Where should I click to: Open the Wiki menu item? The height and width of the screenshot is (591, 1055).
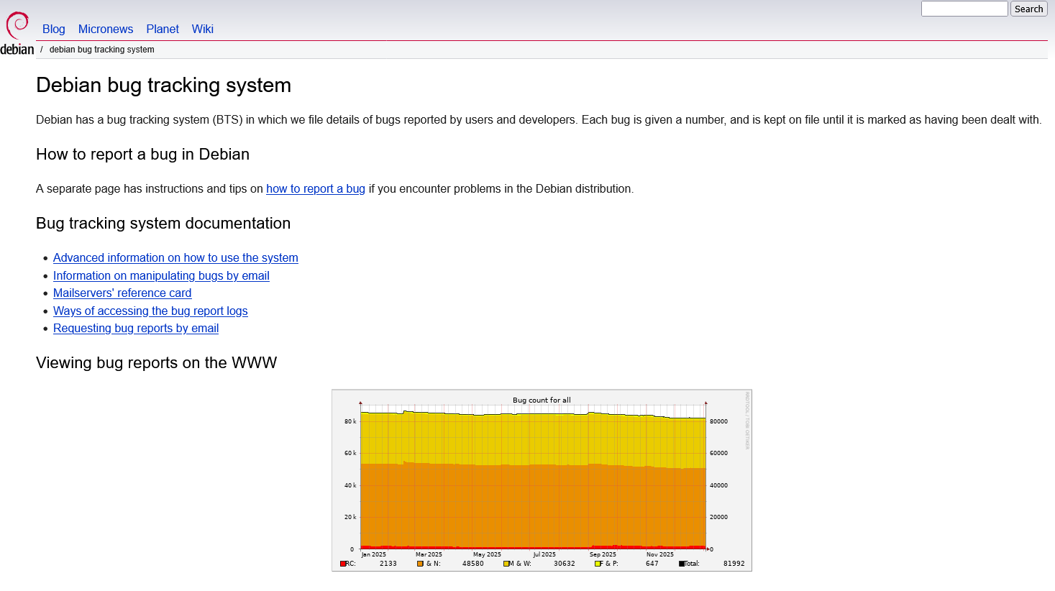(202, 29)
